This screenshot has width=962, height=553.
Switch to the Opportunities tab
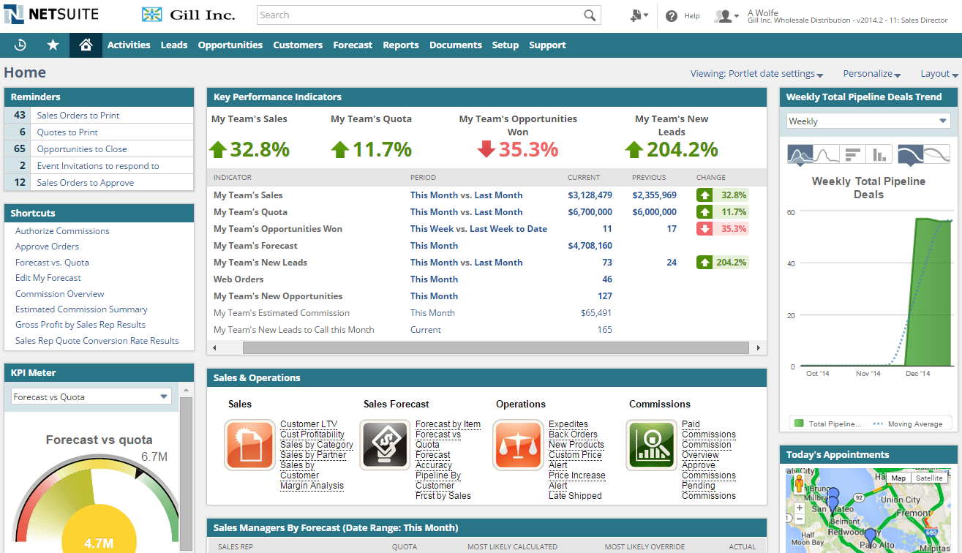click(230, 45)
